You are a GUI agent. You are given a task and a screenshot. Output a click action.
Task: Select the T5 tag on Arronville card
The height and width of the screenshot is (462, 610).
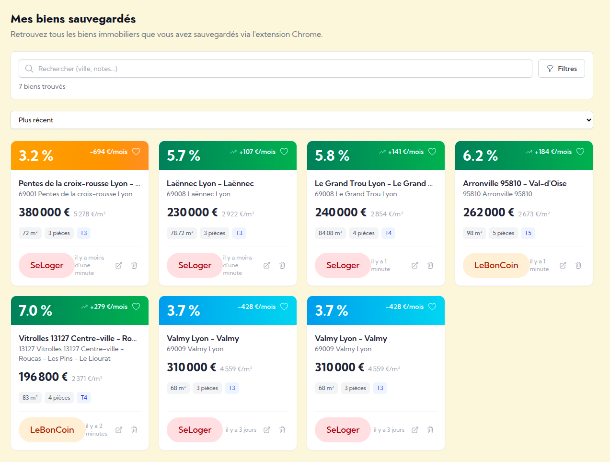point(528,233)
